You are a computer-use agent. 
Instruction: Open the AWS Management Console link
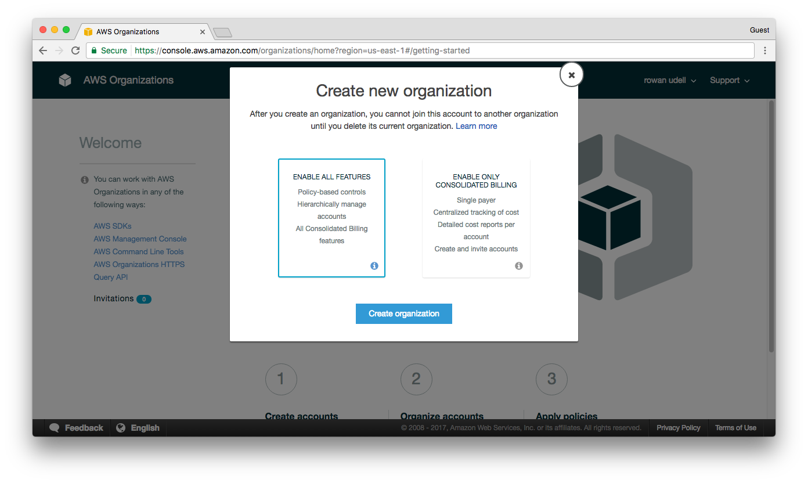pos(140,239)
